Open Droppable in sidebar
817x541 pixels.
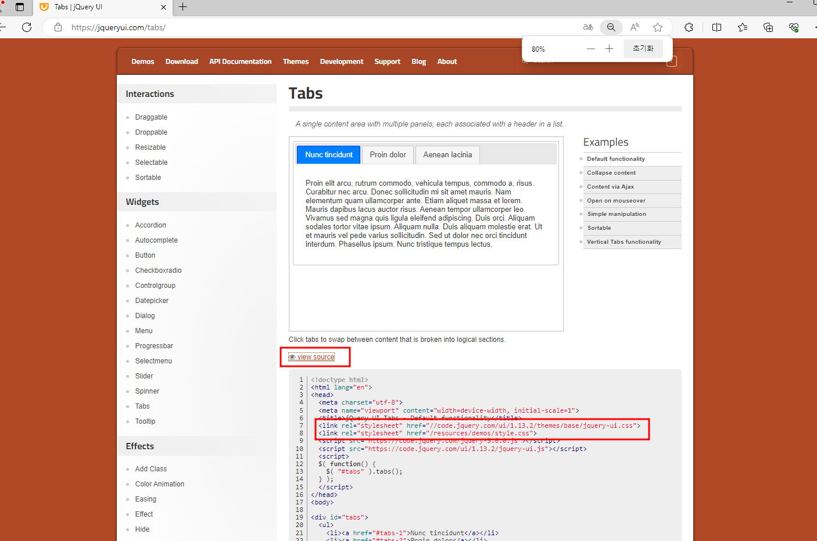151,132
